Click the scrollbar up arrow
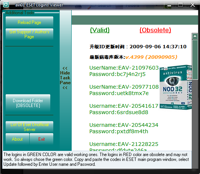Screen dimensions: 200x174 pos(195,36)
